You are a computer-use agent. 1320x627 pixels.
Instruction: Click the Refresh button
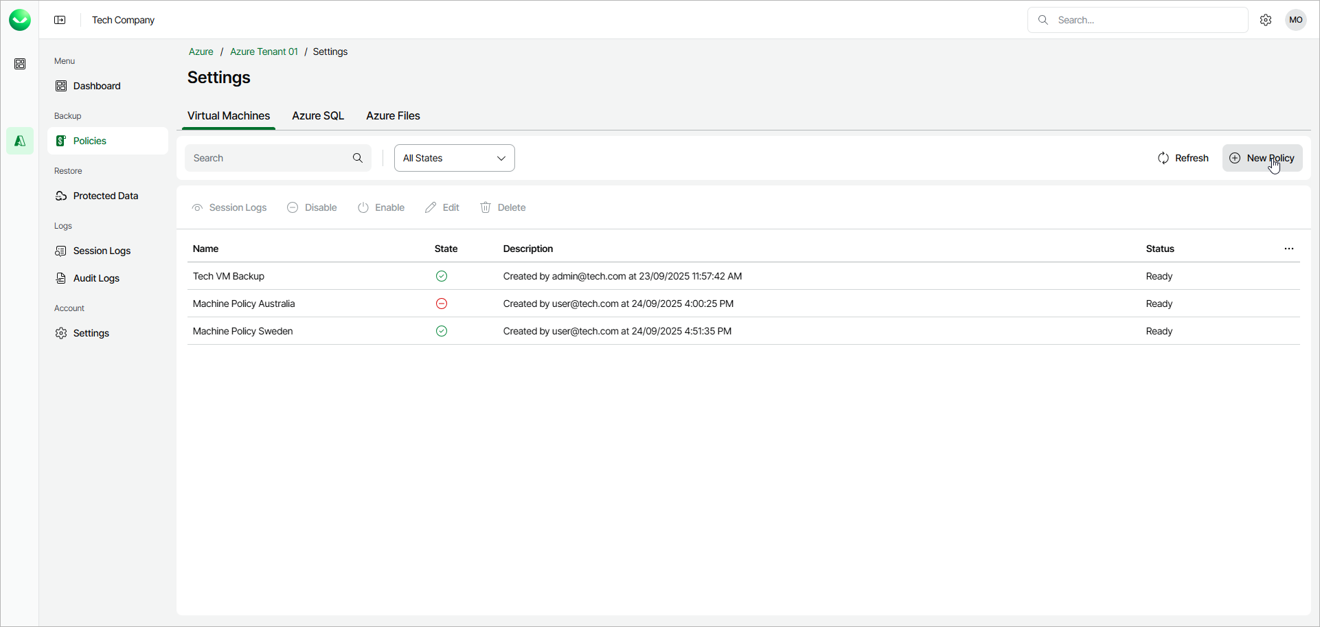1183,158
